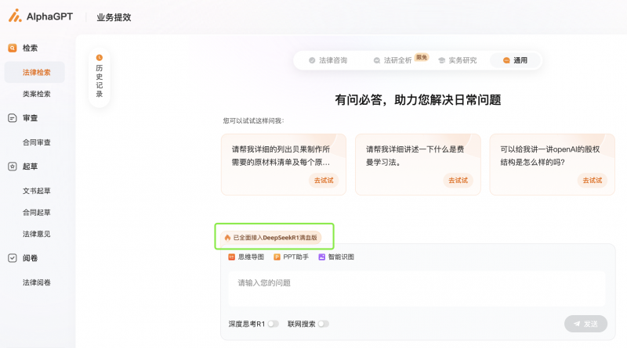Switch to the 法律咨询 tab
This screenshot has width=627, height=348.
328,60
